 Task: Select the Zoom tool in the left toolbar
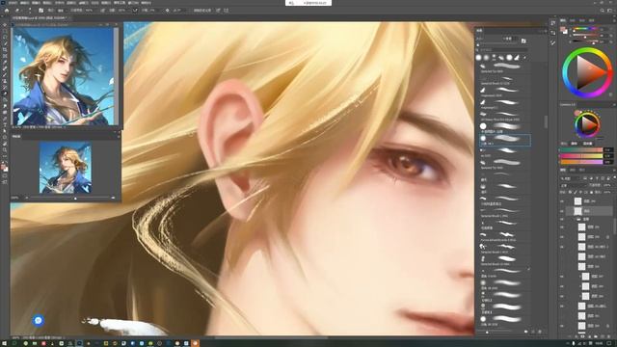coord(5,150)
